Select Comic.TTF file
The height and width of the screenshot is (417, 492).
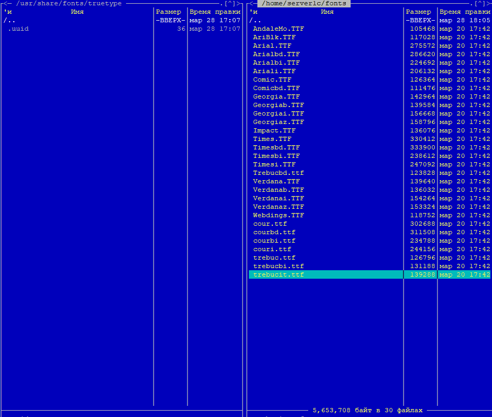272,80
